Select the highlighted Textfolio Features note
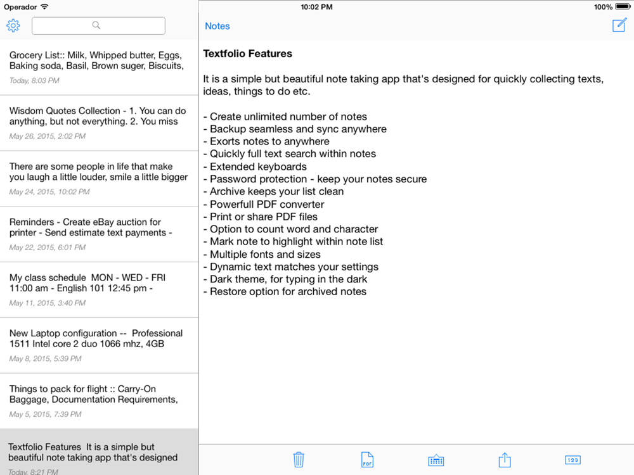The height and width of the screenshot is (475, 634). pos(99,452)
